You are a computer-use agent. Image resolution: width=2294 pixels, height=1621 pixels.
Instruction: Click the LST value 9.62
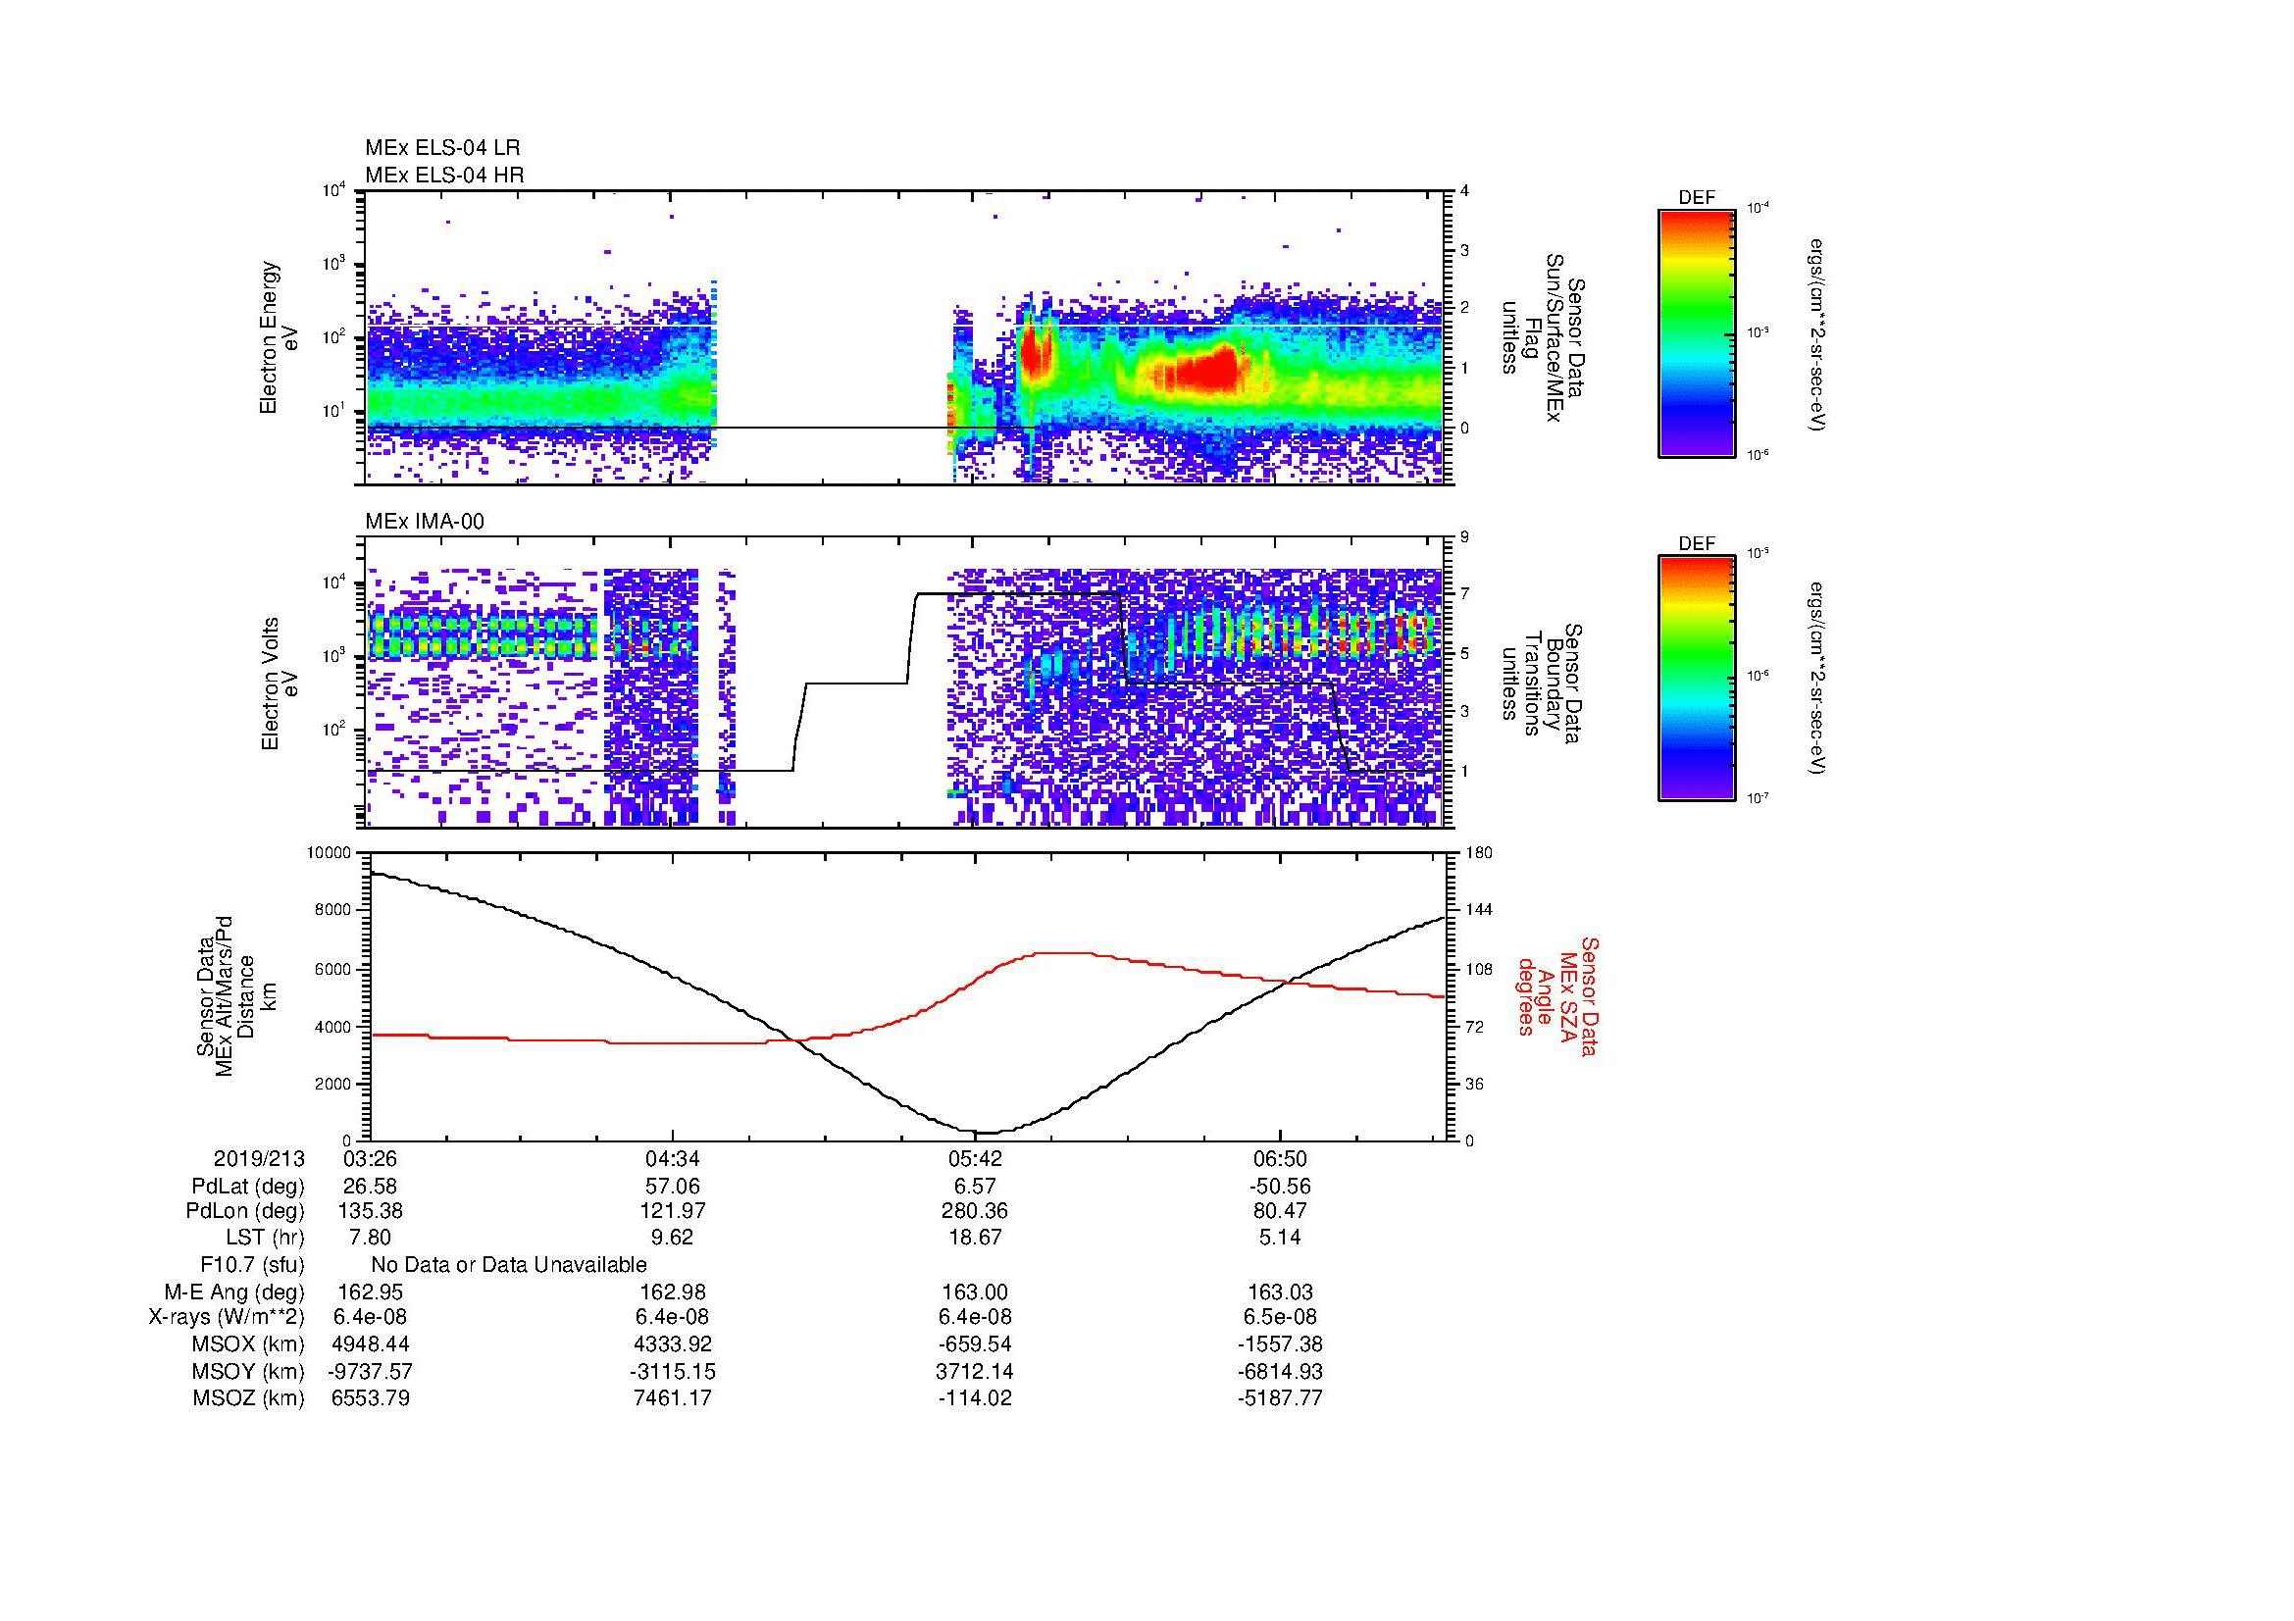coord(674,1239)
